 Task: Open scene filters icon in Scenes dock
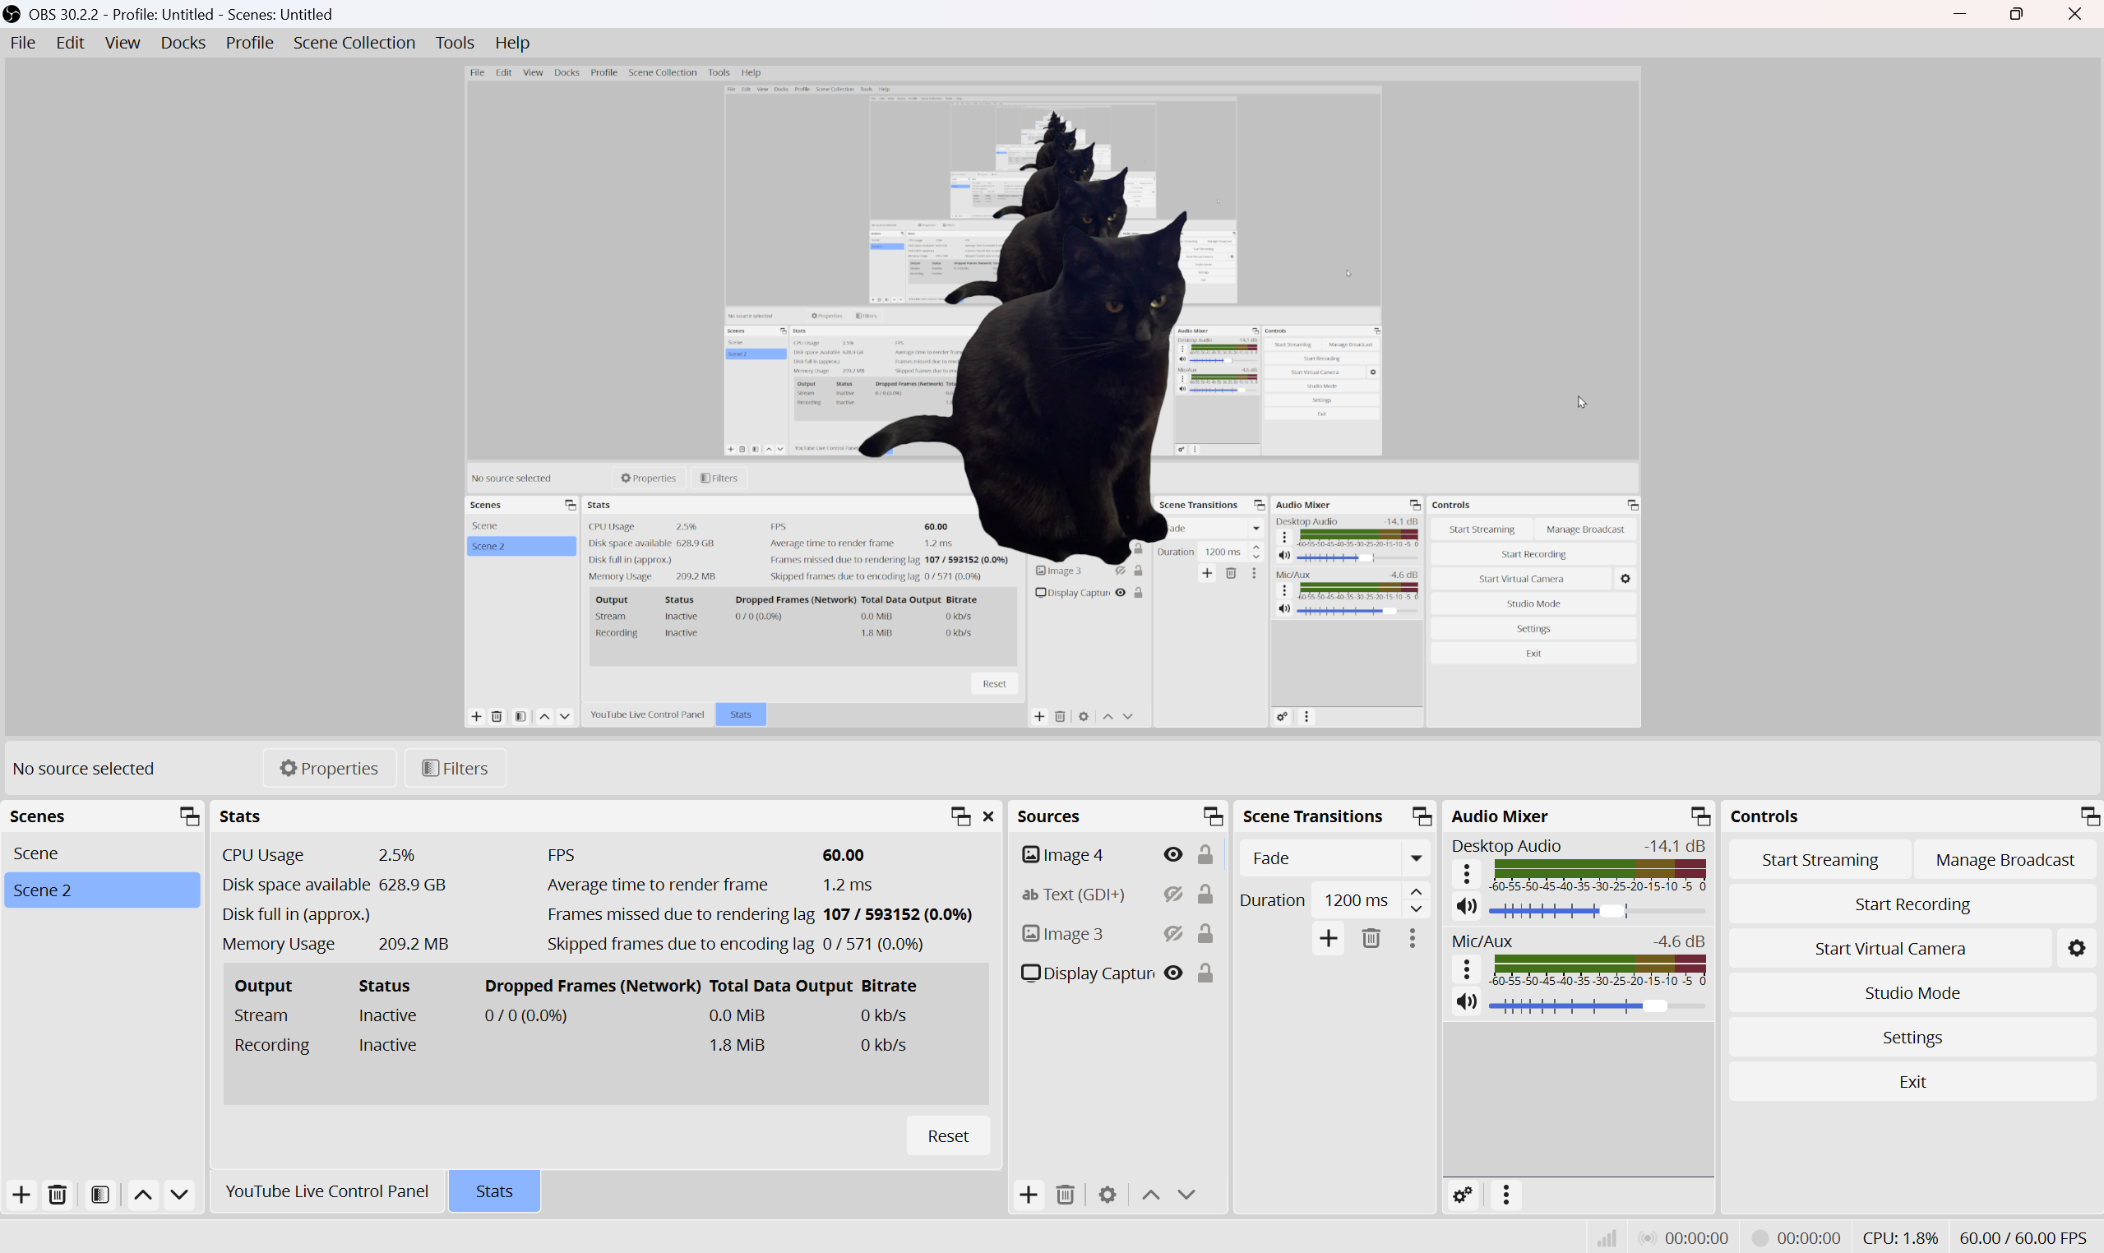[99, 1194]
